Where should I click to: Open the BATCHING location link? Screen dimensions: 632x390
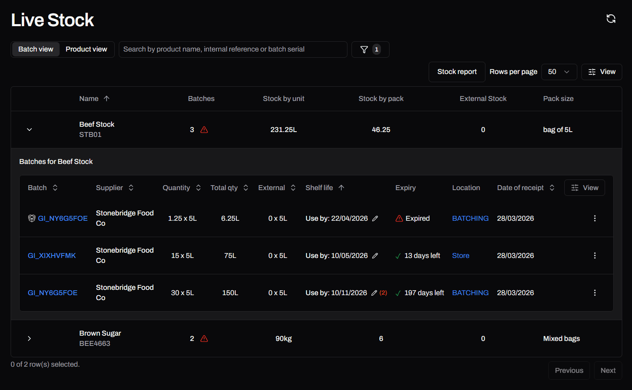[470, 218]
